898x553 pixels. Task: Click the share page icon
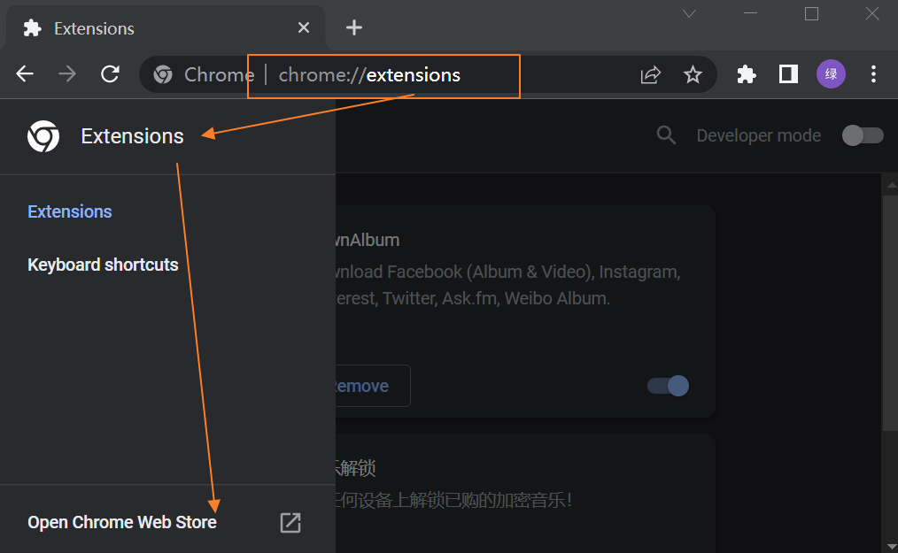(x=651, y=74)
